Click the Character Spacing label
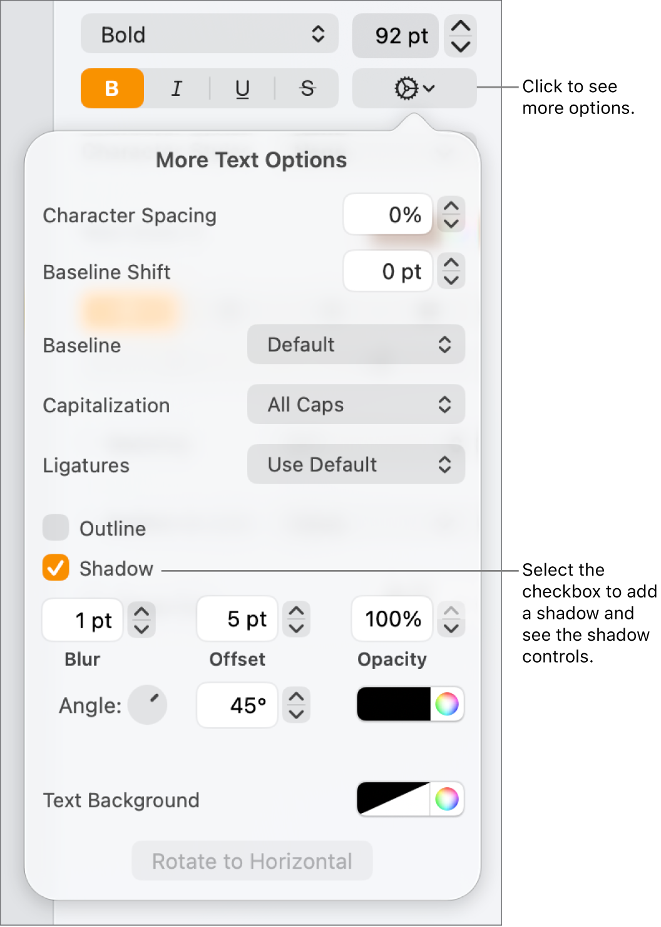The height and width of the screenshot is (927, 661). (x=129, y=215)
